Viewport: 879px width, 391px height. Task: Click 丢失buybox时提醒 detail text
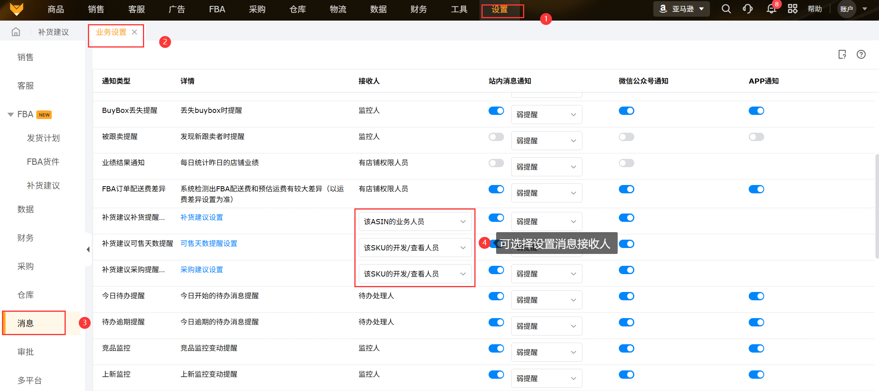(x=211, y=110)
